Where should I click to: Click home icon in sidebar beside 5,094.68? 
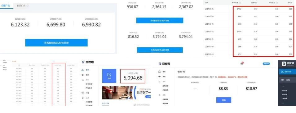click(x=82, y=70)
